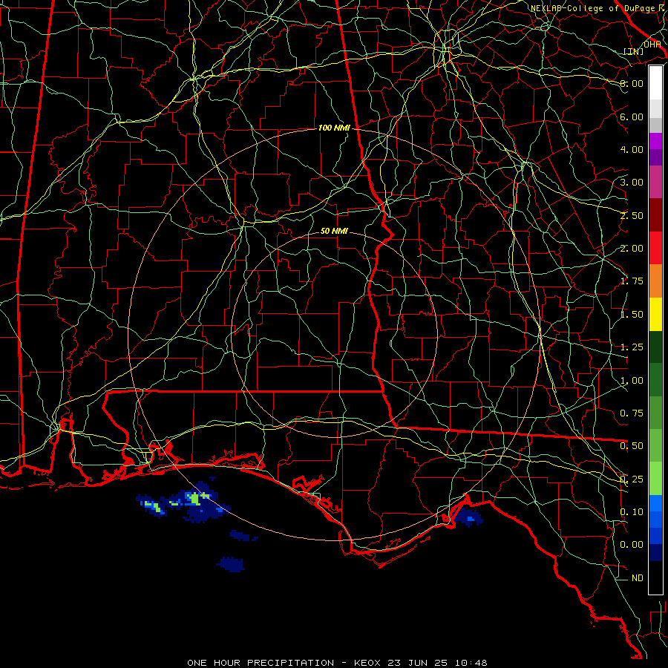Screen dimensions: 668x668
Task: Click the 2.50 scale label
Action: click(x=632, y=215)
